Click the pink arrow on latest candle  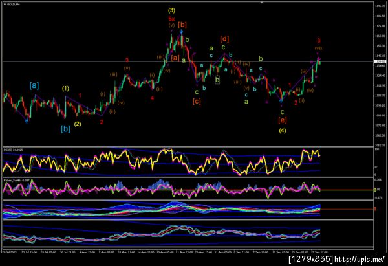click(319, 59)
